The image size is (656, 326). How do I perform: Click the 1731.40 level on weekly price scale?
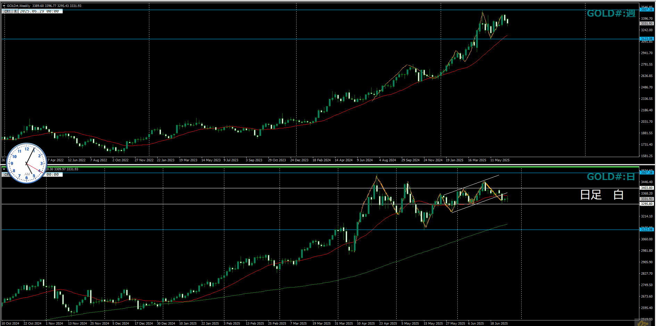coord(647,145)
